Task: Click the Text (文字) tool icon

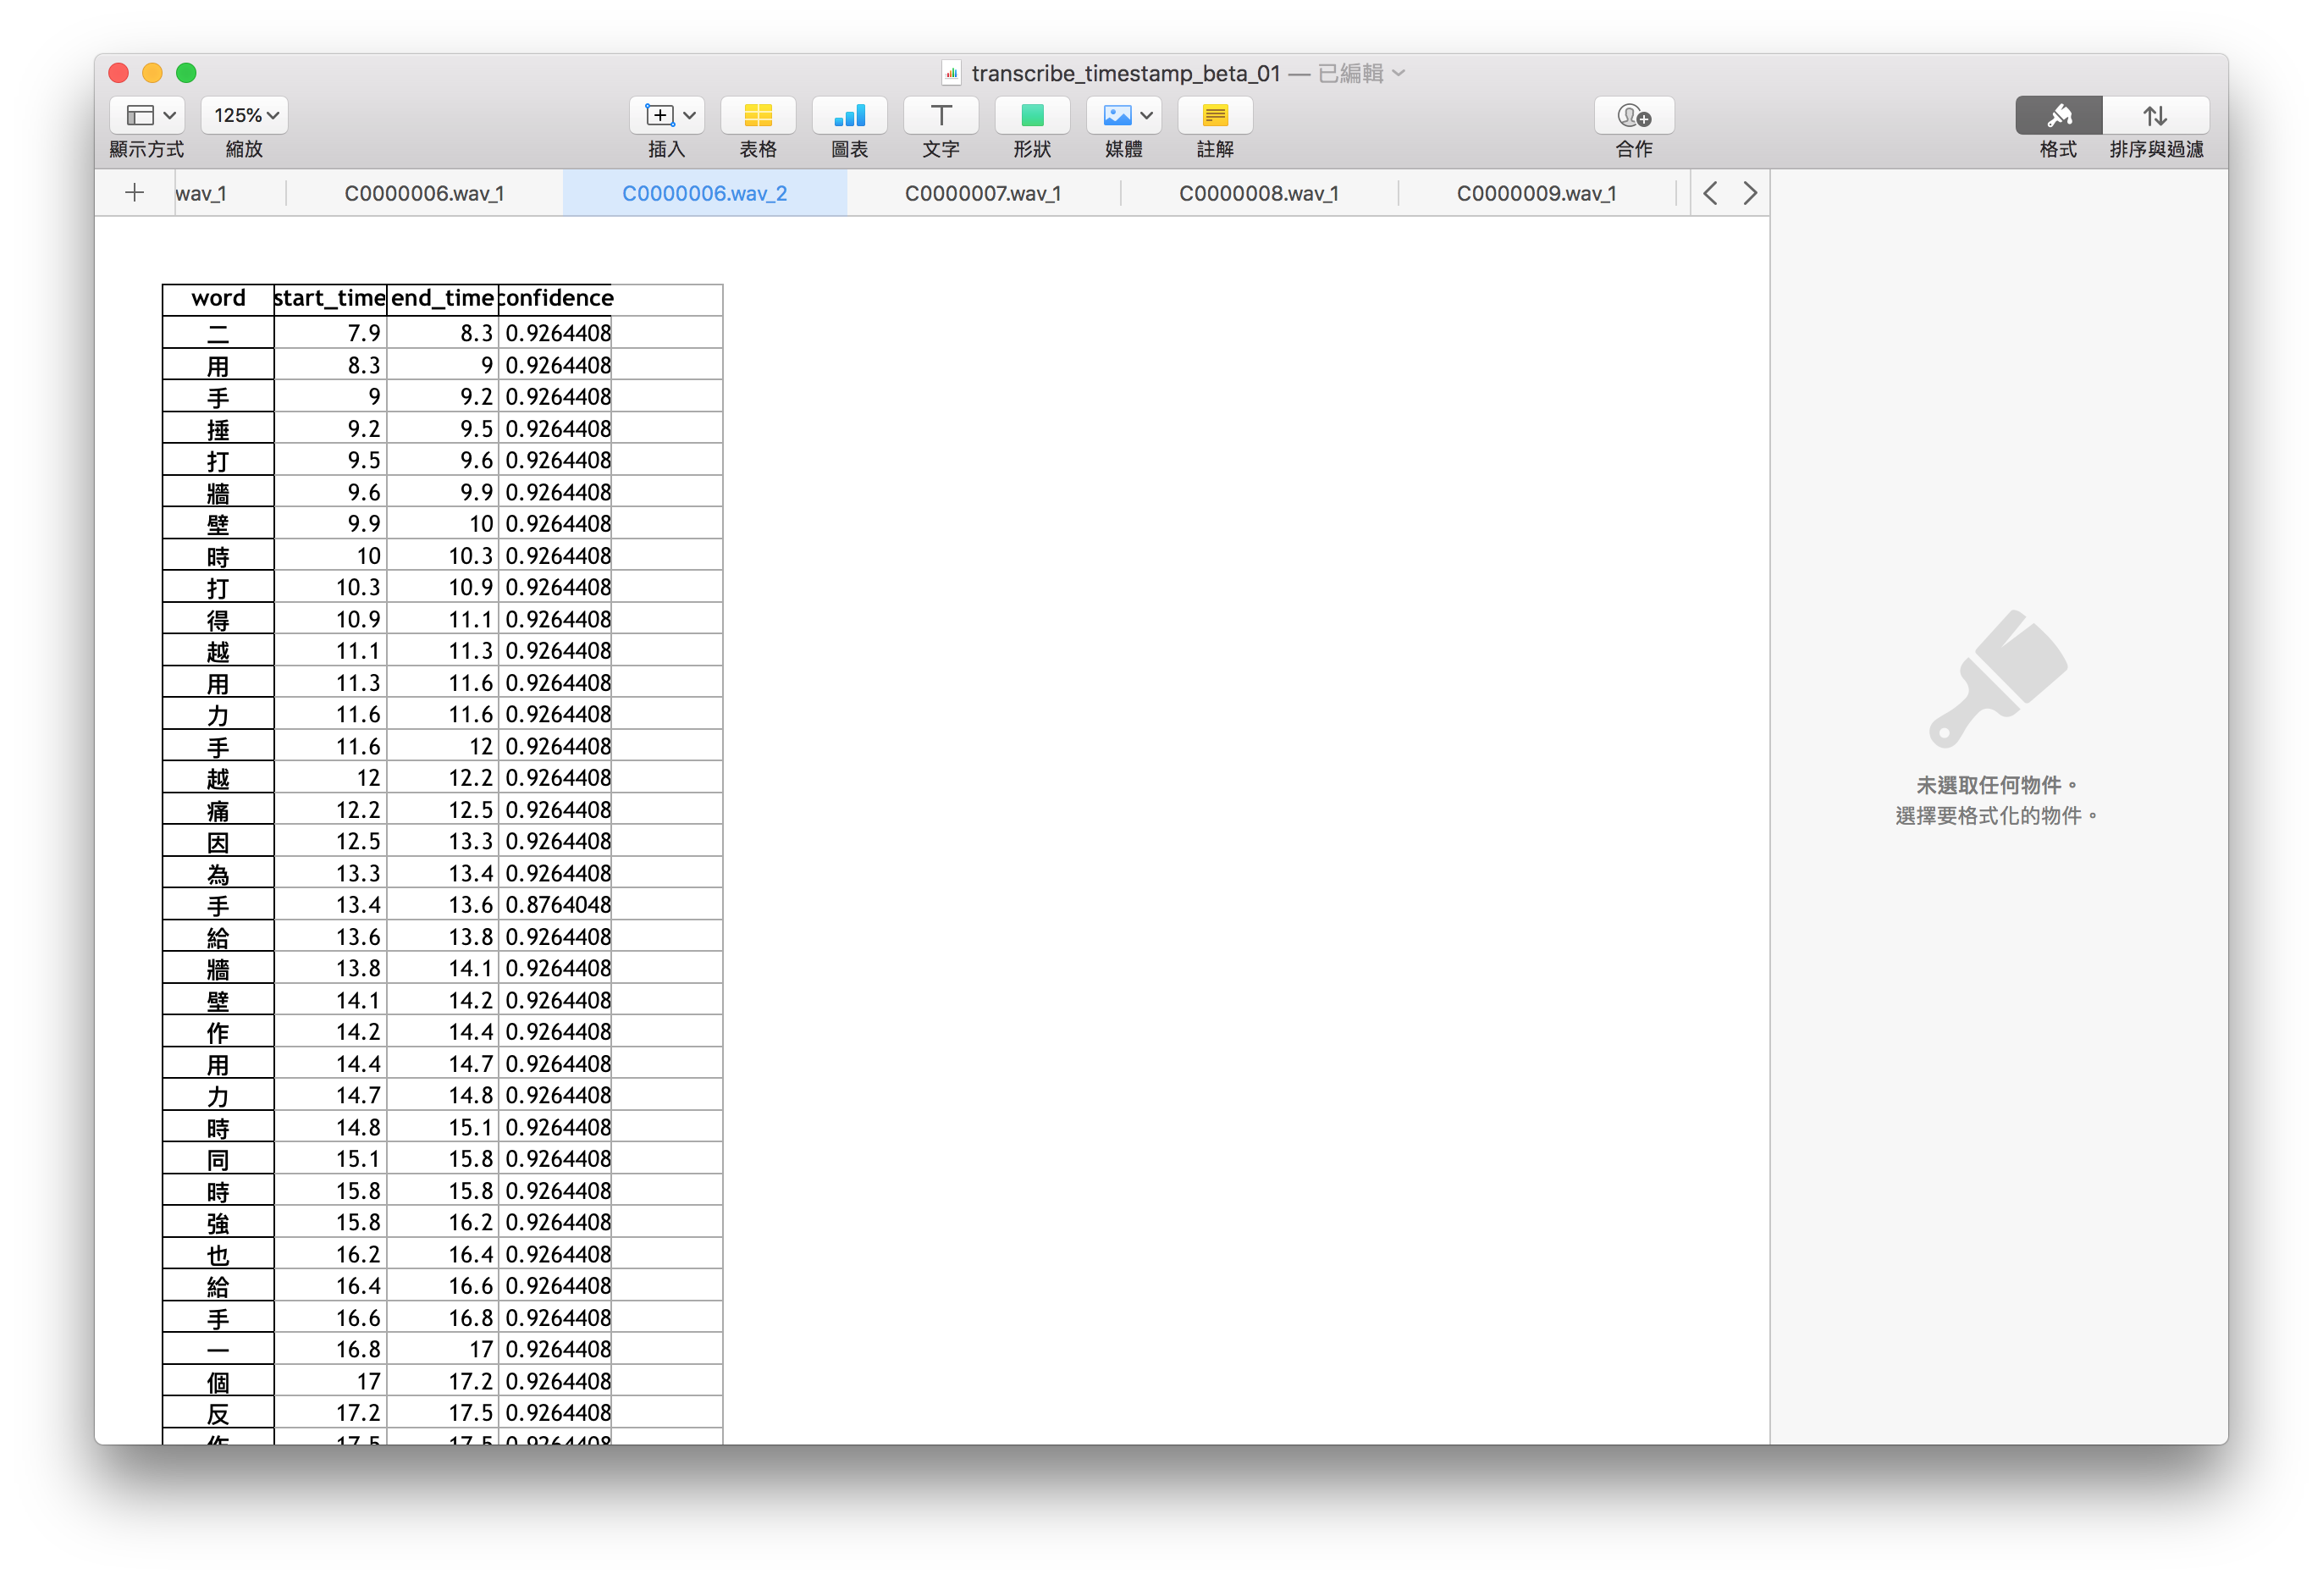Action: point(941,116)
